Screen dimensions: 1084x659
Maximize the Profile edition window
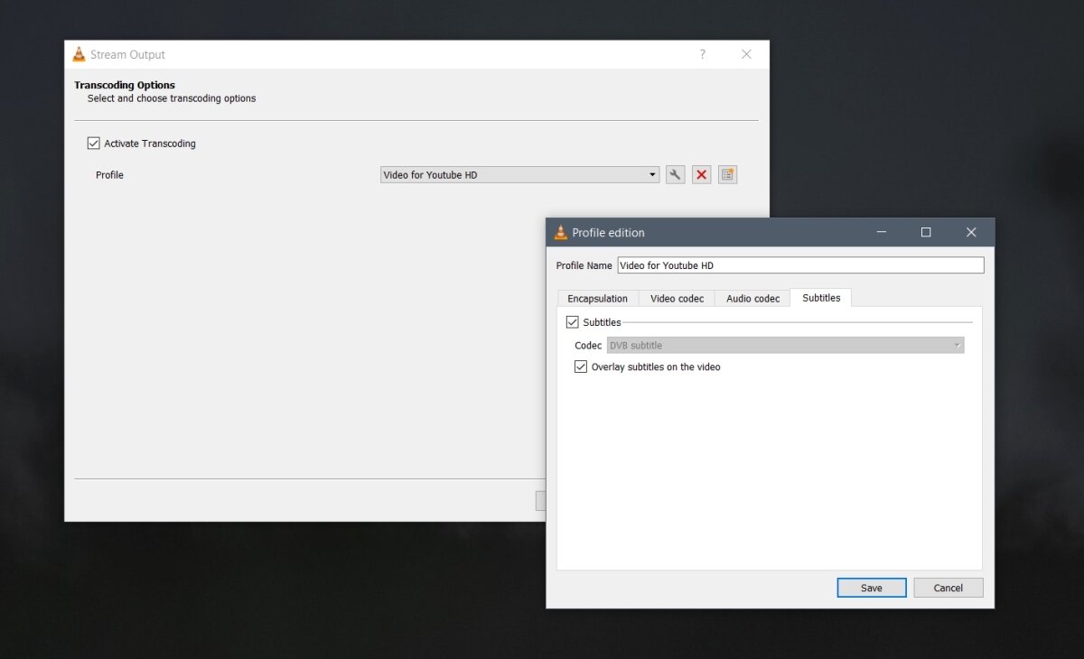[926, 232]
